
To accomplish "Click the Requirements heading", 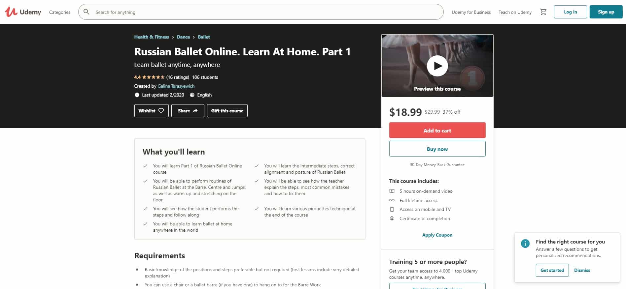I will pos(159,256).
